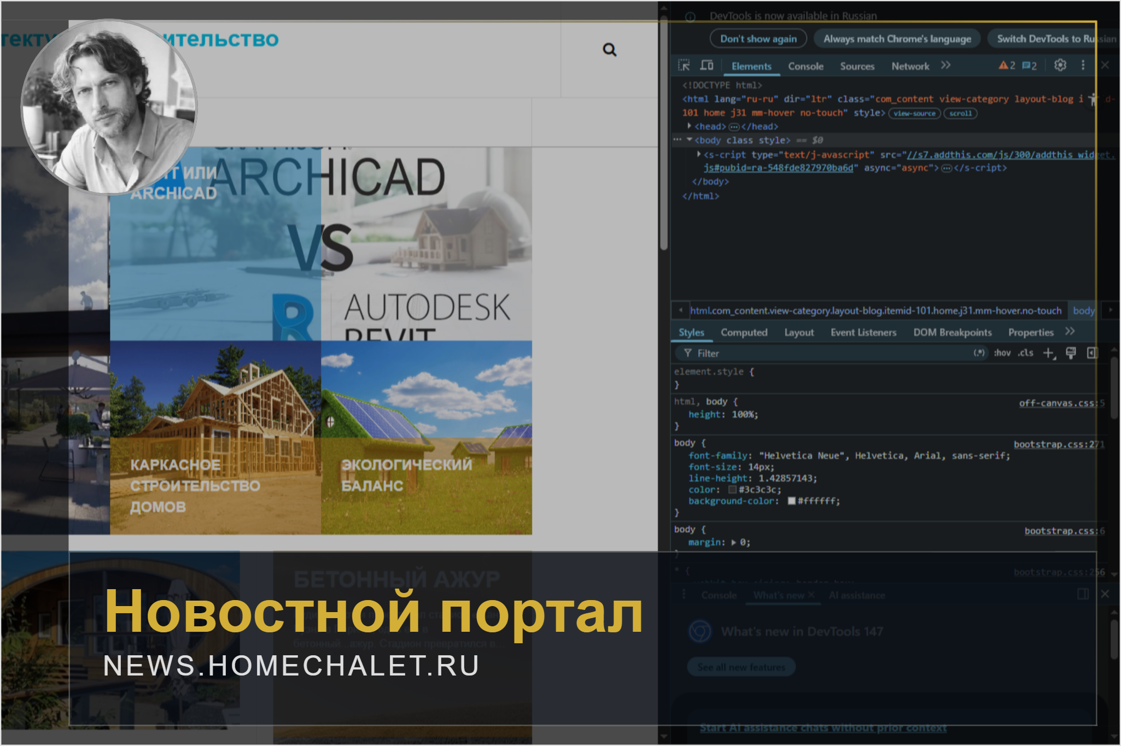Open the Layout pane tab
The width and height of the screenshot is (1121, 746).
point(799,332)
